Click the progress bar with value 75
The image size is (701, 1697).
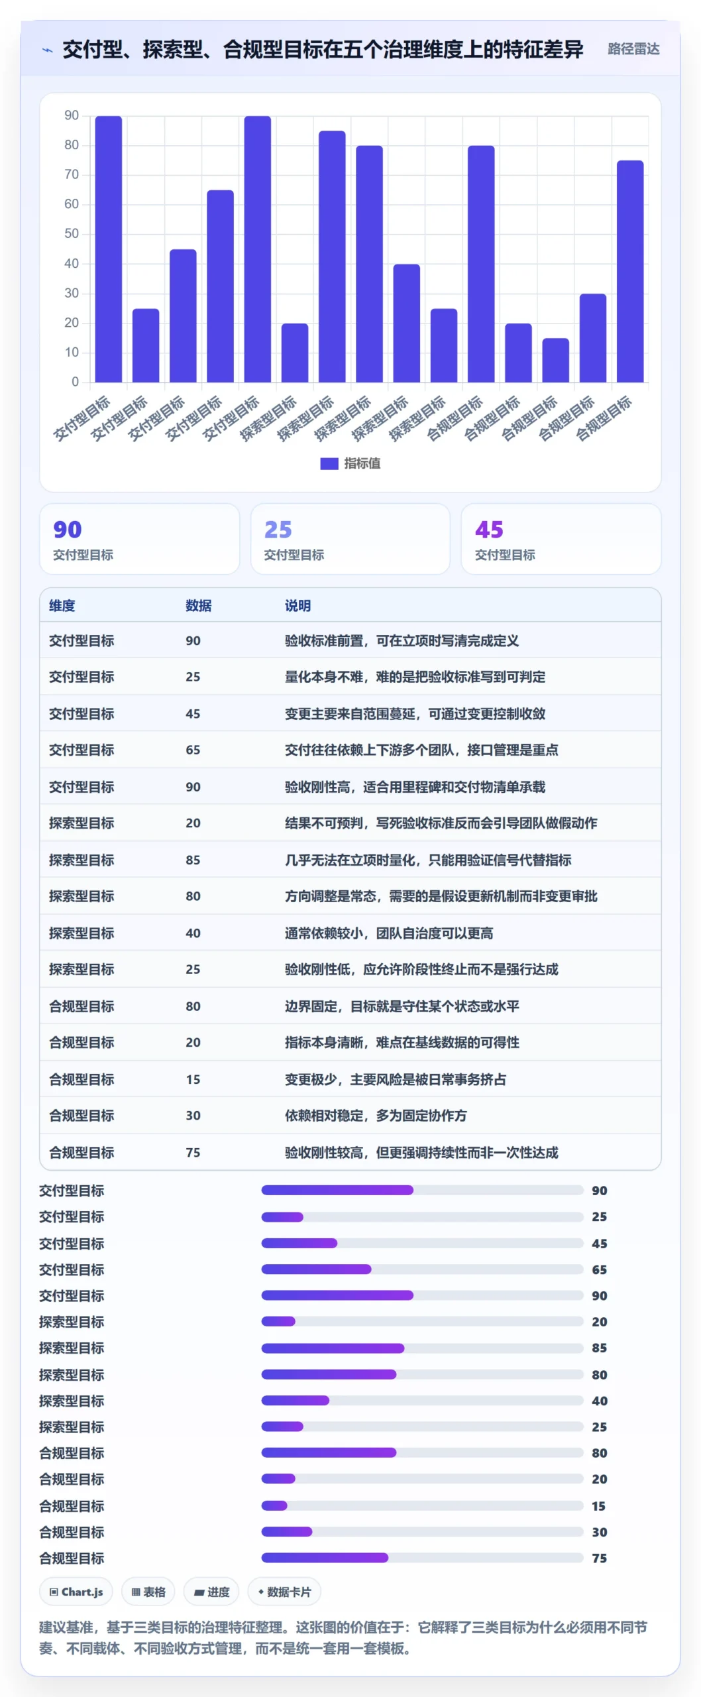tap(422, 1558)
